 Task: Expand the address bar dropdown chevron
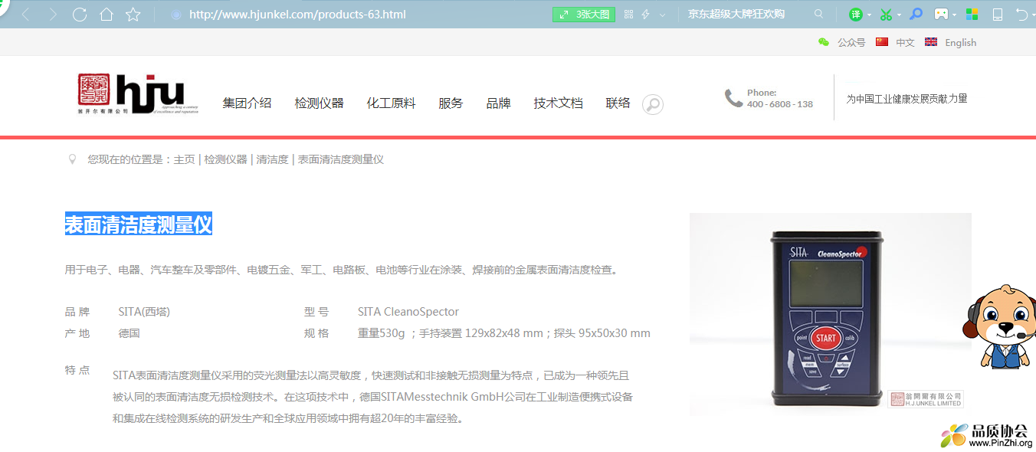[x=663, y=15]
